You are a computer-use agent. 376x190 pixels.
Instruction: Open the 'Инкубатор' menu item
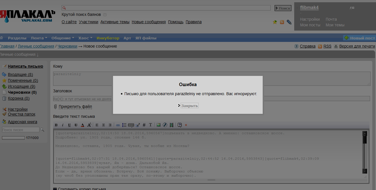tap(108, 38)
